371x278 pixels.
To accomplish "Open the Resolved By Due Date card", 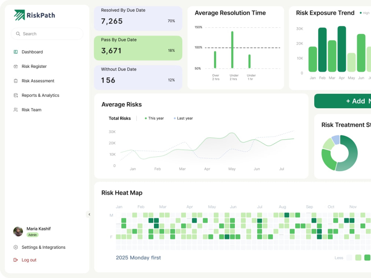I will pyautogui.click(x=138, y=19).
